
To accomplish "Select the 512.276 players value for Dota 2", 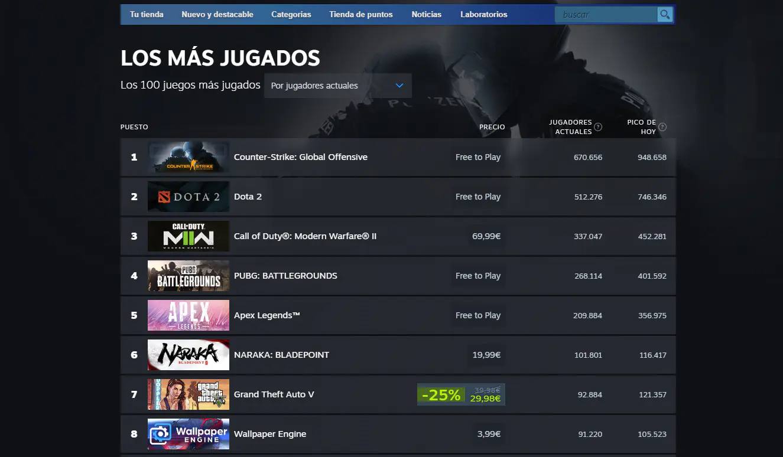I will click(x=588, y=197).
